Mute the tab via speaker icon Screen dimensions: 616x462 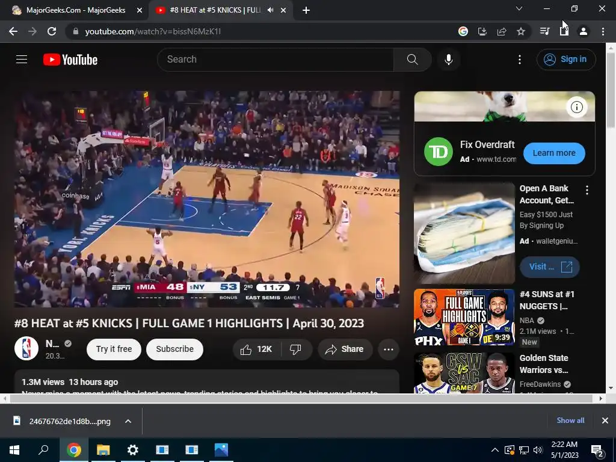[x=270, y=10]
